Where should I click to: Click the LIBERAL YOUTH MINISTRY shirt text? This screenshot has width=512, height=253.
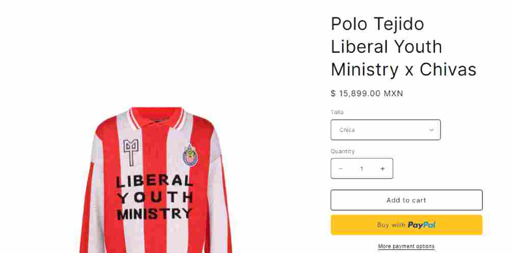tap(155, 197)
